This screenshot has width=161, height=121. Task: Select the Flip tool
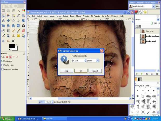[18, 26]
